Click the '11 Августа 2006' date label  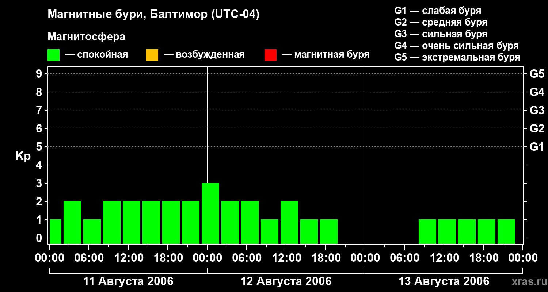[128, 281]
